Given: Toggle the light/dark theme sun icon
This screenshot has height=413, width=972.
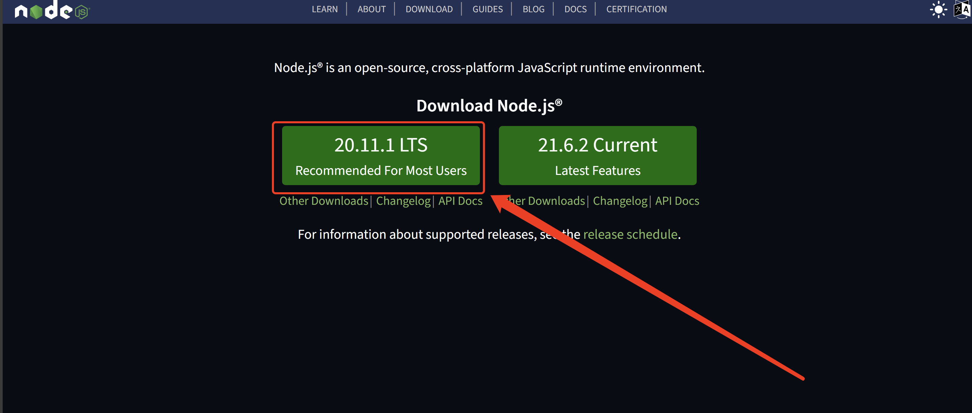Looking at the screenshot, I should click(x=938, y=10).
